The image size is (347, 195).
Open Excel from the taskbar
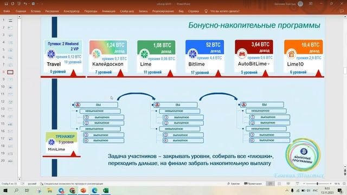(106, 191)
